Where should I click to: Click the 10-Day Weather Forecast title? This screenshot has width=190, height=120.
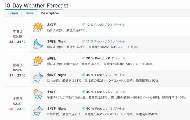point(36,6)
